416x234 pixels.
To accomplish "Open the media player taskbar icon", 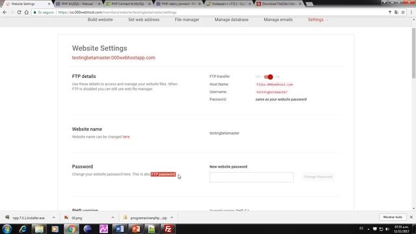I will tap(55, 229).
